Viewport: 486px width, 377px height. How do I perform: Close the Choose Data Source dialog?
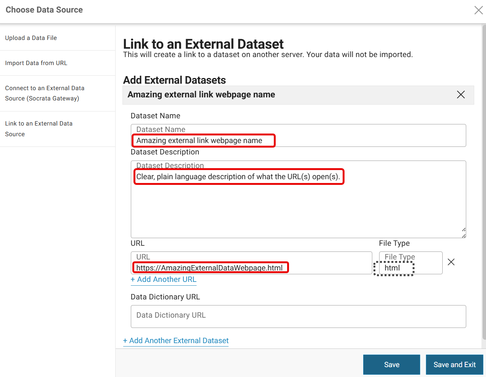(x=478, y=10)
